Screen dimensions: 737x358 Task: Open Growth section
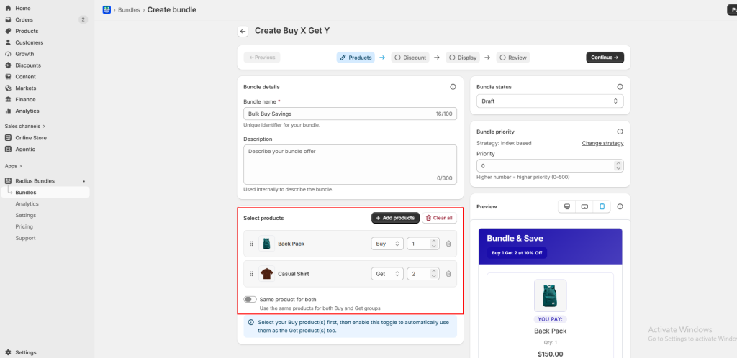point(24,54)
